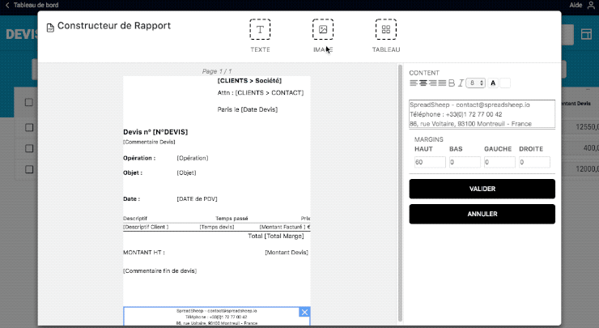Align content text to the right

(x=432, y=83)
